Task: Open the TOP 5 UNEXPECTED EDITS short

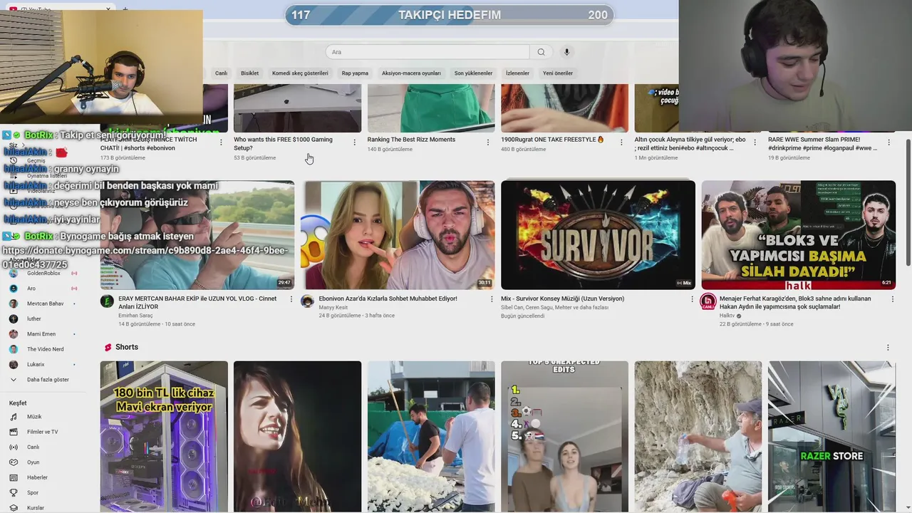Action: click(564, 436)
